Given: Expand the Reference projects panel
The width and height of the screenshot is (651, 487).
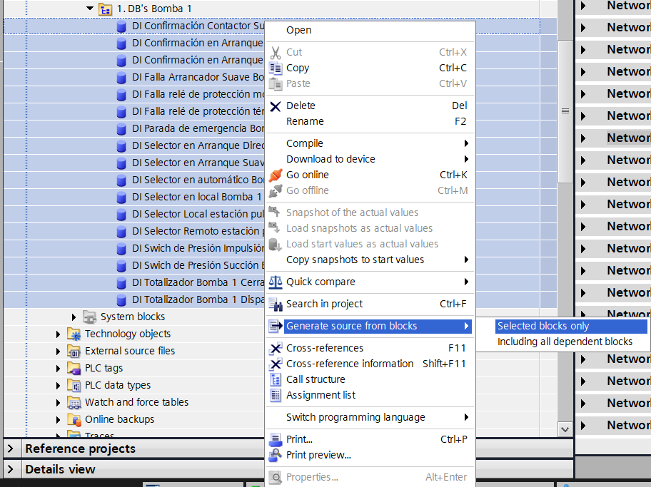Looking at the screenshot, I should coord(11,449).
